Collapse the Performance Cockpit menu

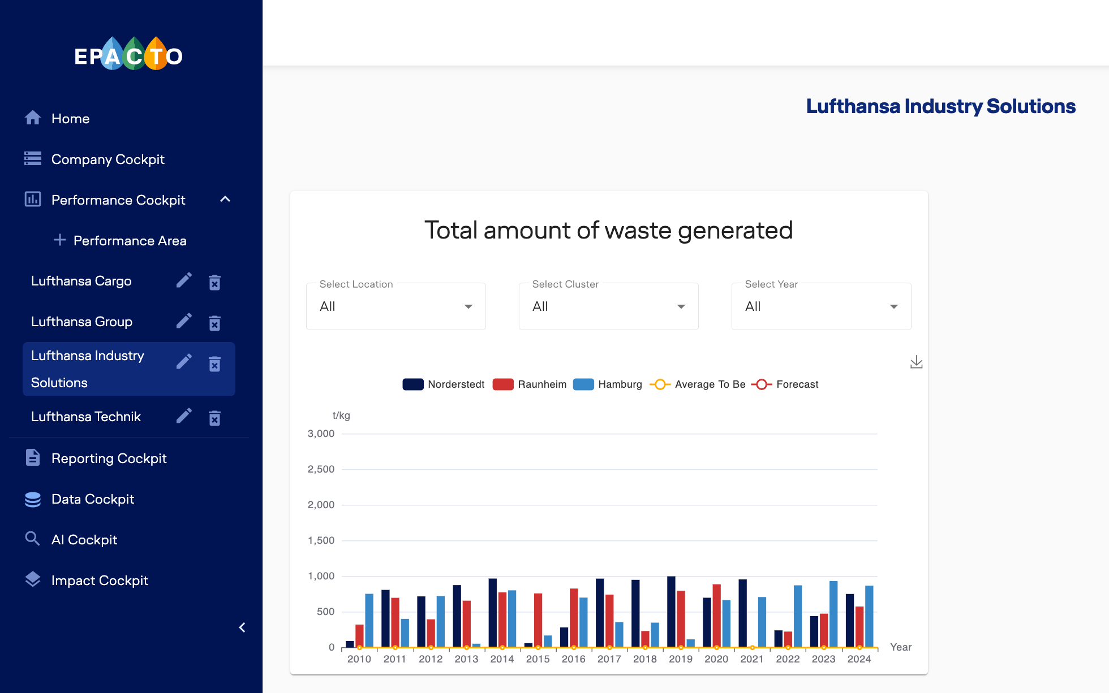tap(225, 199)
